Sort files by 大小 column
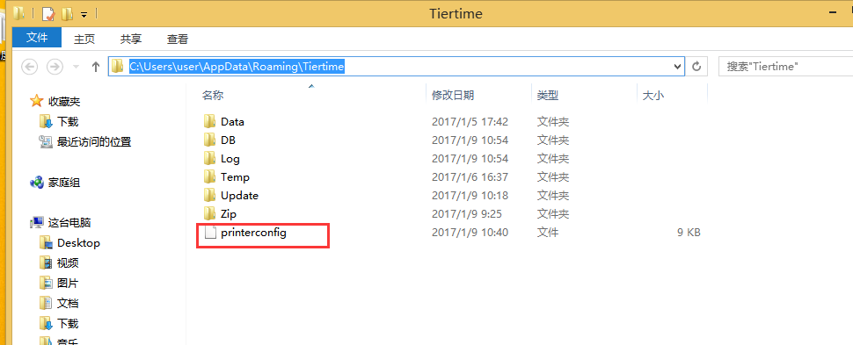 (x=653, y=95)
